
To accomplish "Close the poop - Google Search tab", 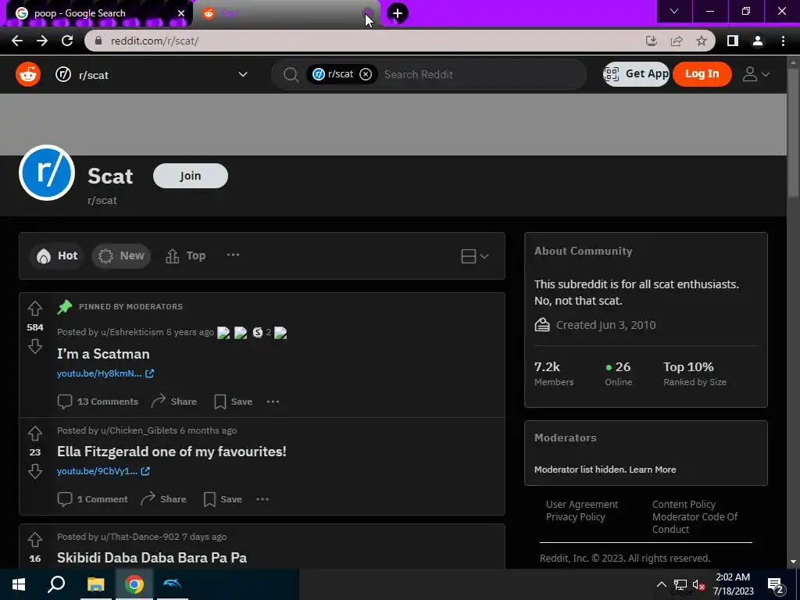I will (x=181, y=13).
